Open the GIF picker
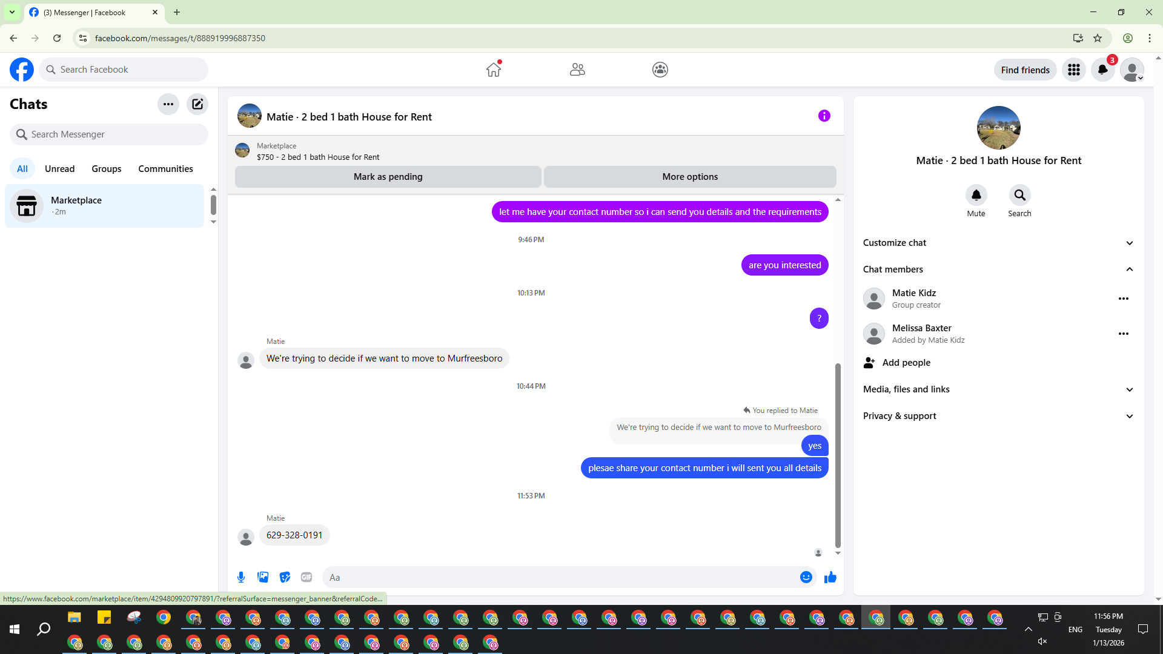This screenshot has height=654, width=1163. coord(306,577)
